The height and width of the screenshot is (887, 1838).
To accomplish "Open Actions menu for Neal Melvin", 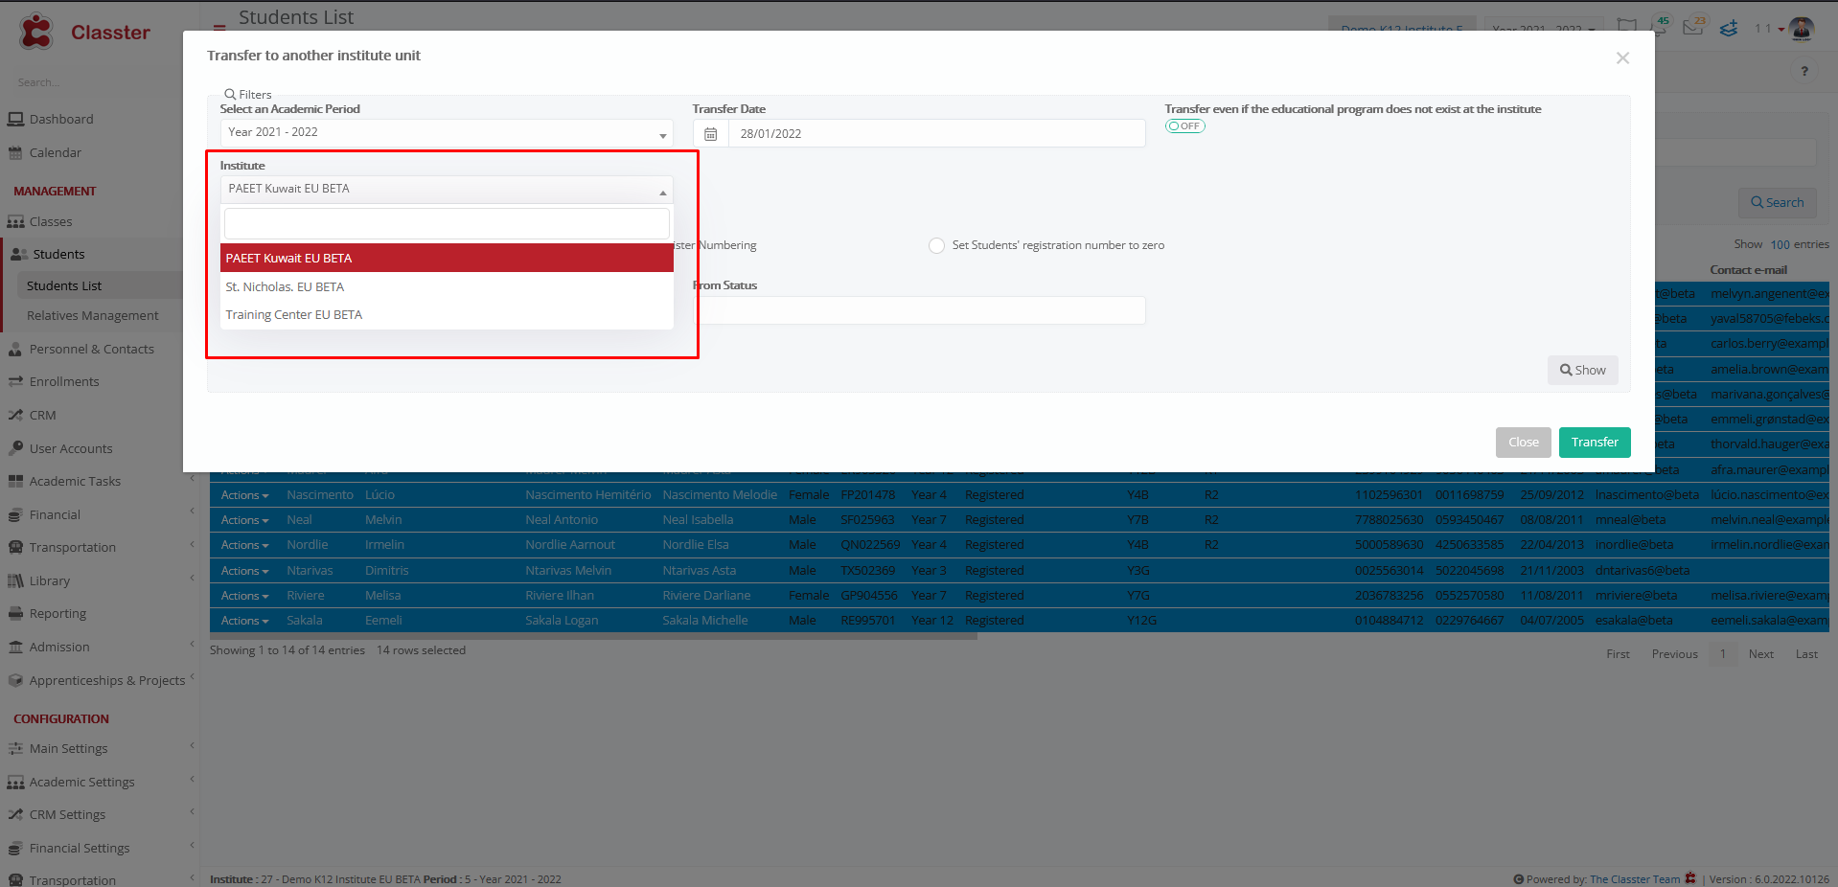I will (x=244, y=520).
